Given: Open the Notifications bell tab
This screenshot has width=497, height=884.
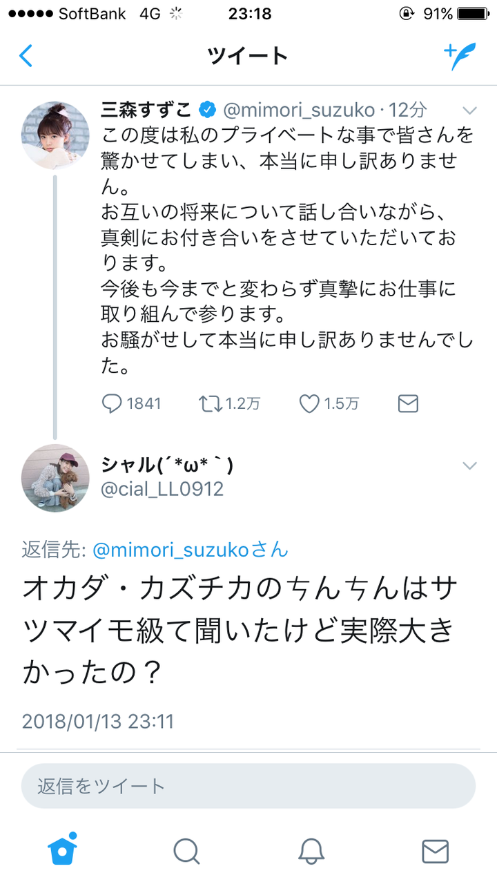Looking at the screenshot, I should (x=311, y=851).
